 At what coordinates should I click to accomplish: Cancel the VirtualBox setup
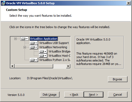(x=118, y=95)
